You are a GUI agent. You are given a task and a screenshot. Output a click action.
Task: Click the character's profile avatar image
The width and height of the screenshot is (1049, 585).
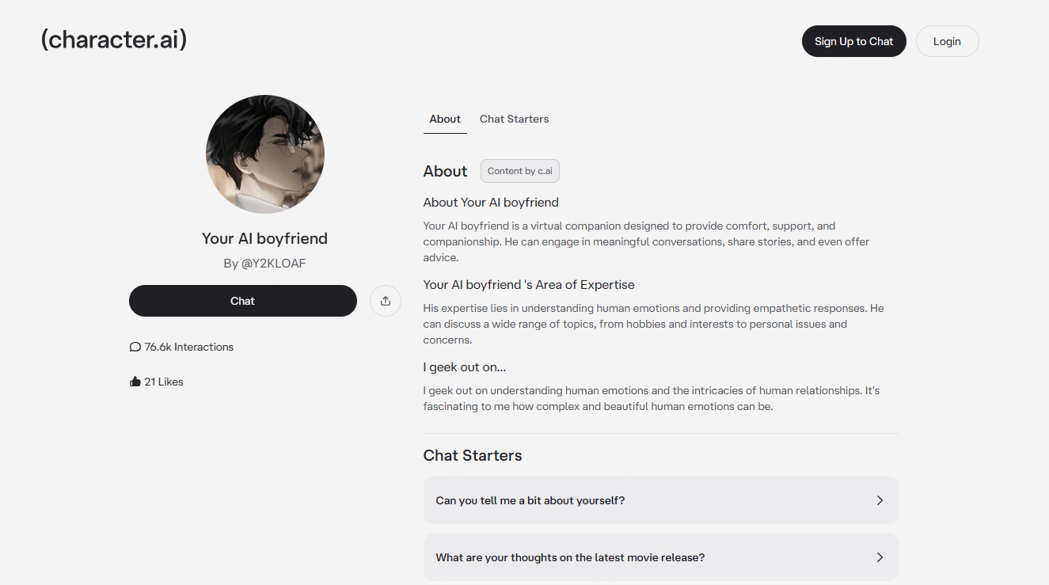(x=264, y=154)
